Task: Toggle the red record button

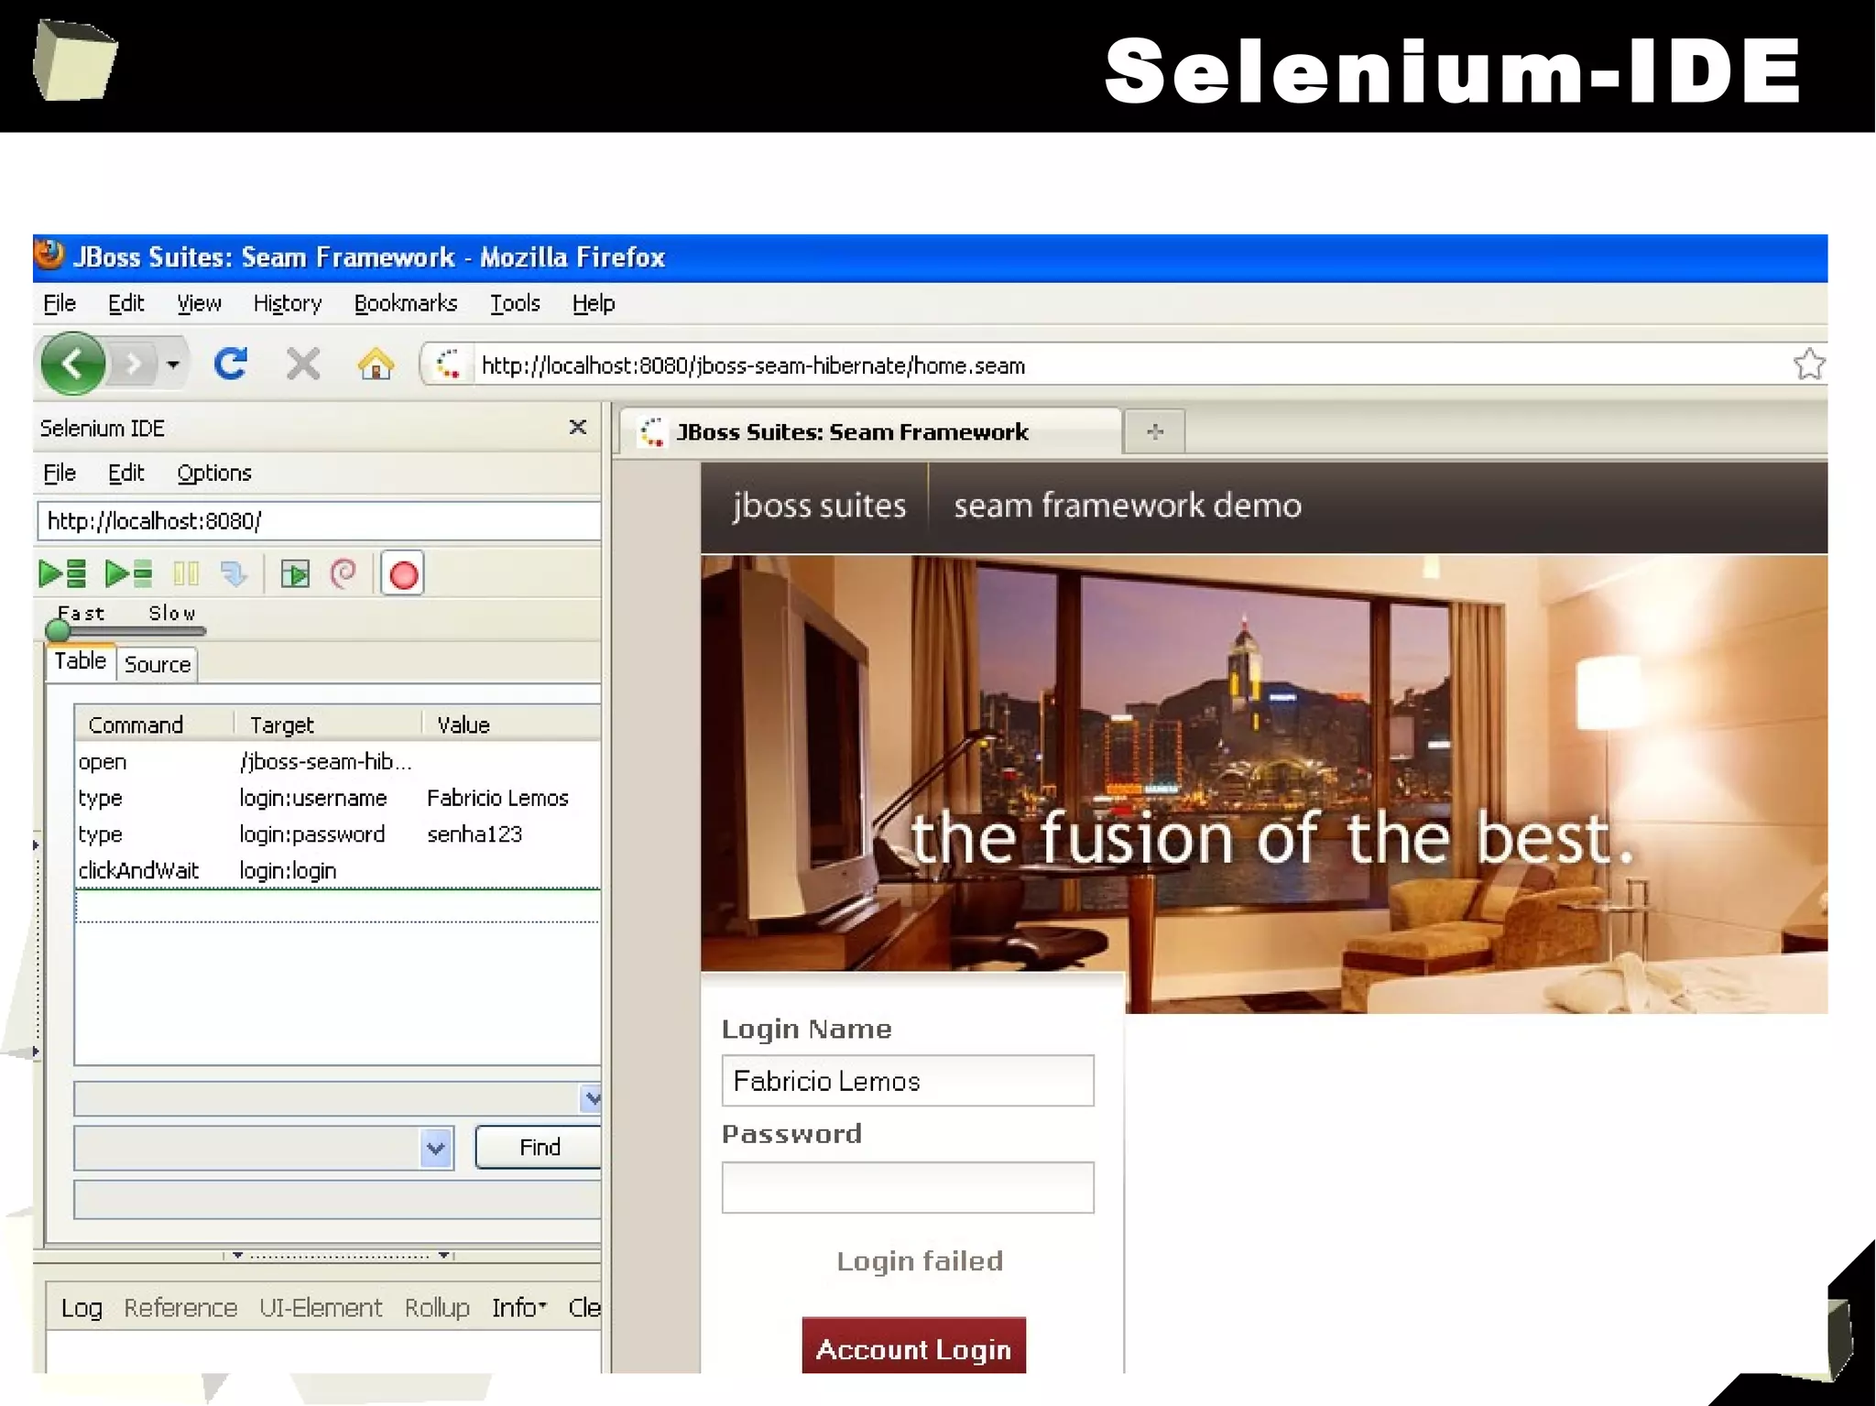Action: tap(403, 574)
